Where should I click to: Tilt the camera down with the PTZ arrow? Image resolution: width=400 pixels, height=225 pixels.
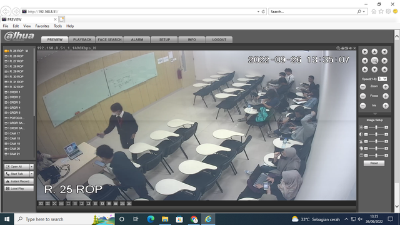[374, 69]
